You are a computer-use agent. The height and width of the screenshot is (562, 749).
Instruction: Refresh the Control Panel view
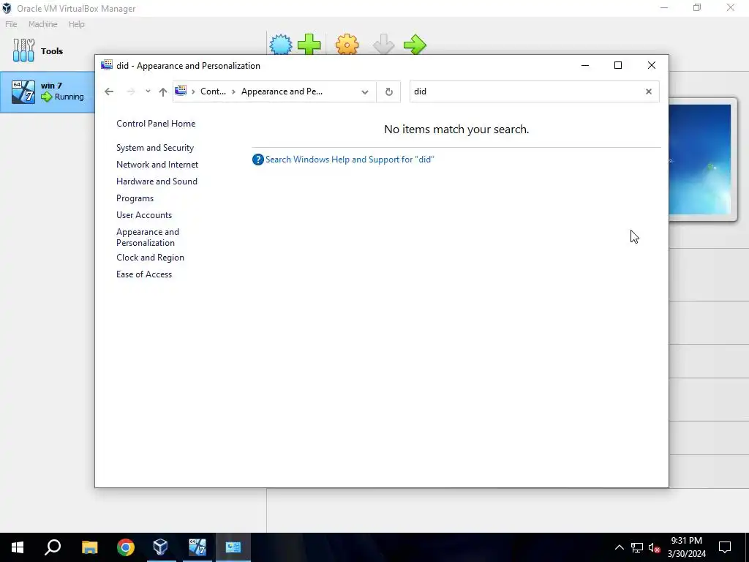click(x=389, y=91)
